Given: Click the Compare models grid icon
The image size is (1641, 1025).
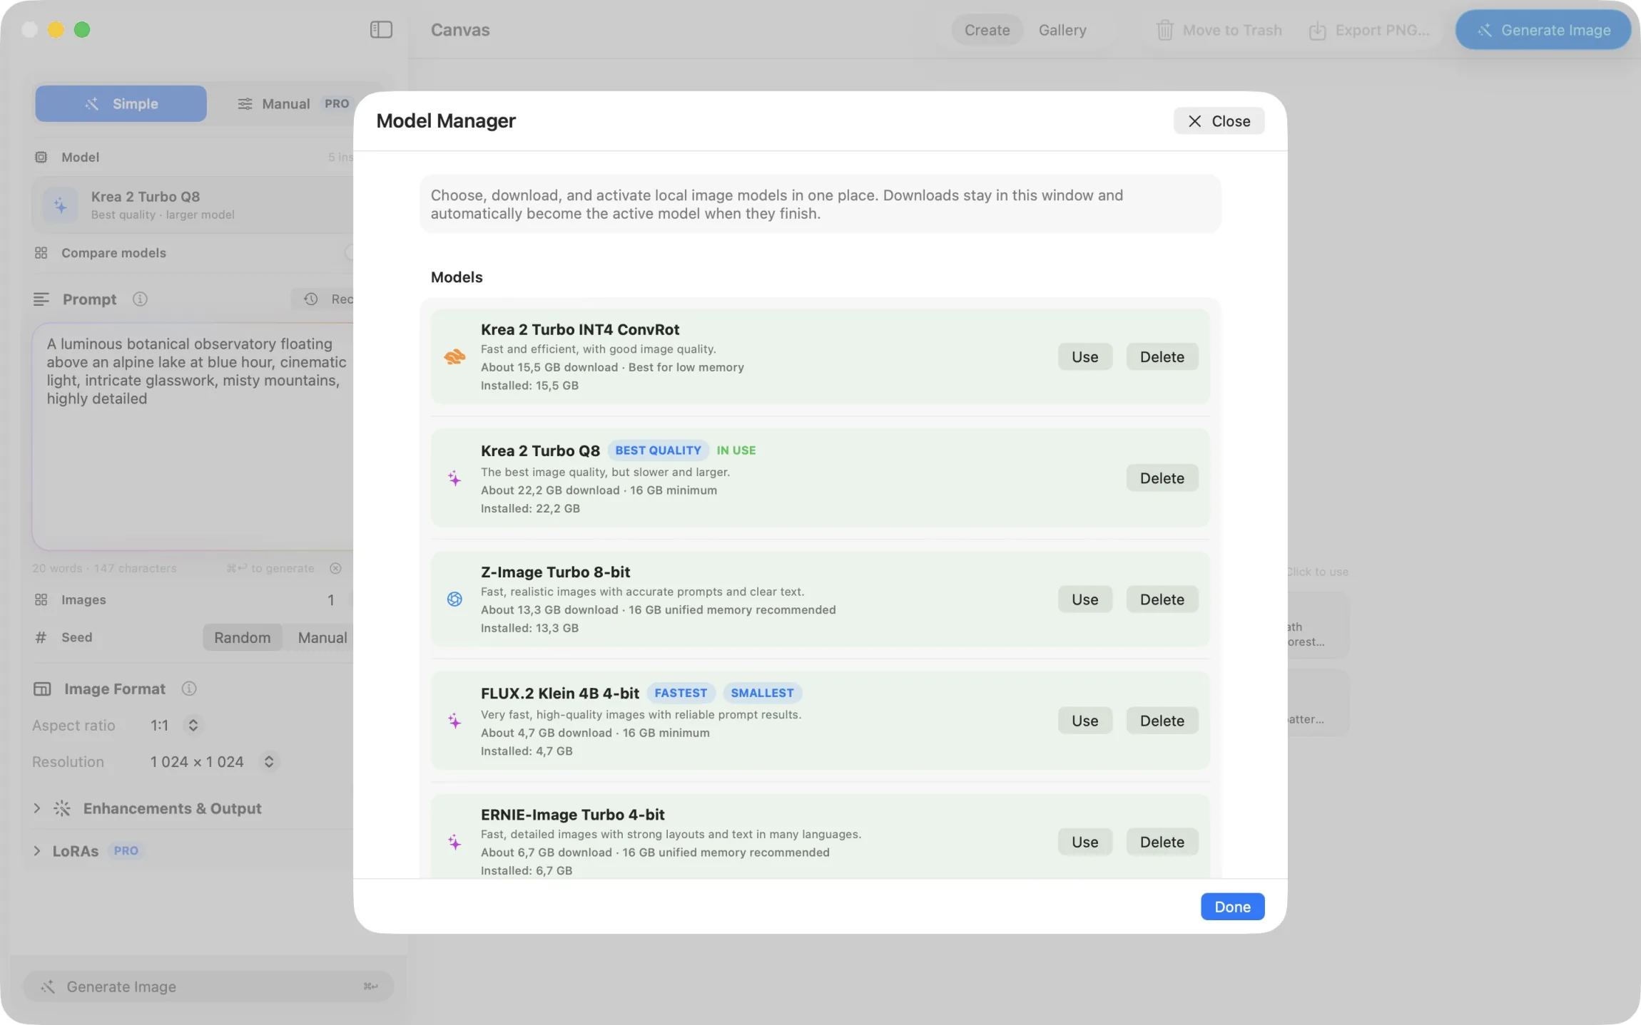Looking at the screenshot, I should [x=41, y=253].
